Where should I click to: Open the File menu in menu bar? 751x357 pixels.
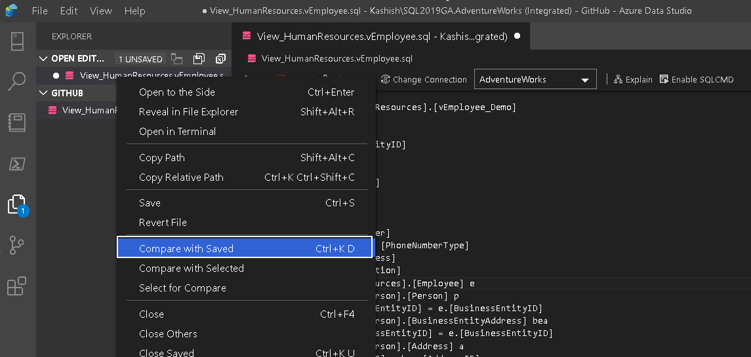(x=39, y=11)
